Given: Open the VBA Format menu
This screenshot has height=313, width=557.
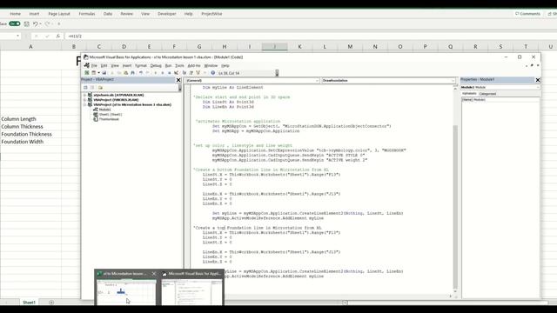Looking at the screenshot, I should coord(141,66).
